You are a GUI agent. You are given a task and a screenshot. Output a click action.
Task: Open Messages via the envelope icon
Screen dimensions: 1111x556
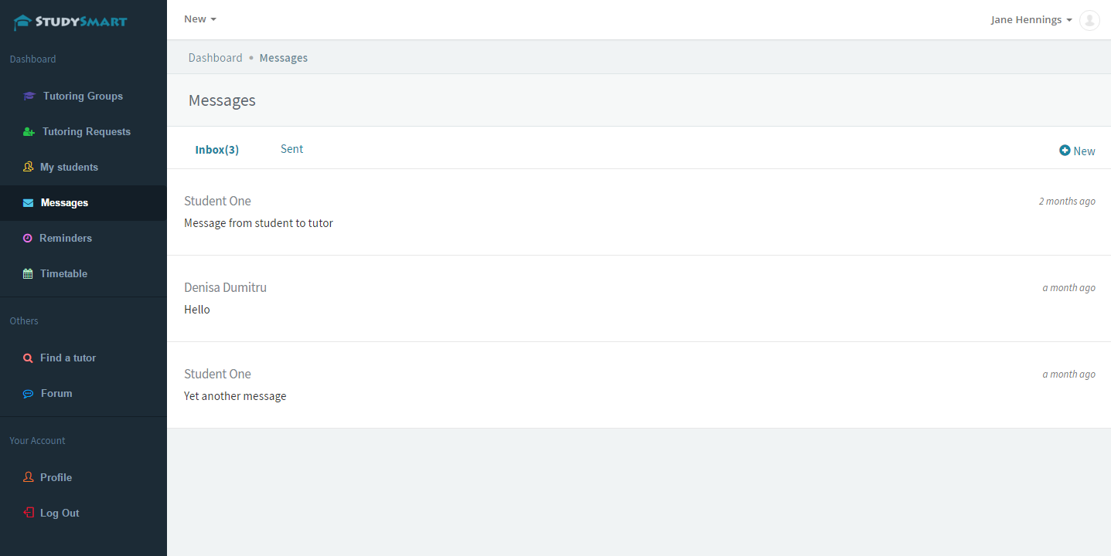click(x=28, y=202)
